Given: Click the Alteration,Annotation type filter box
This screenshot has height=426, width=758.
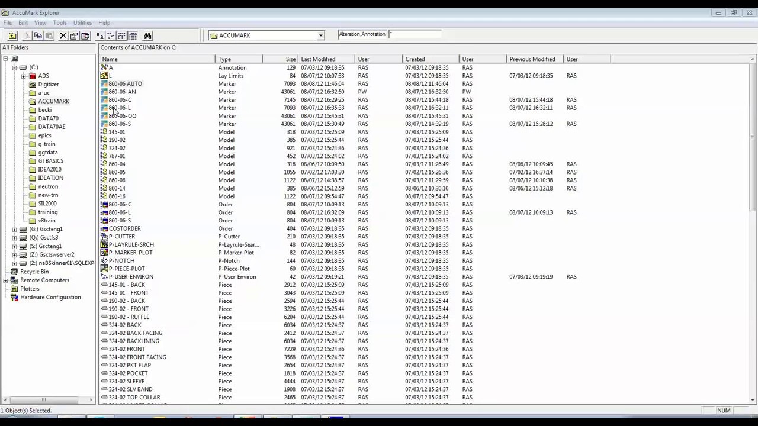Looking at the screenshot, I should pos(362,34).
